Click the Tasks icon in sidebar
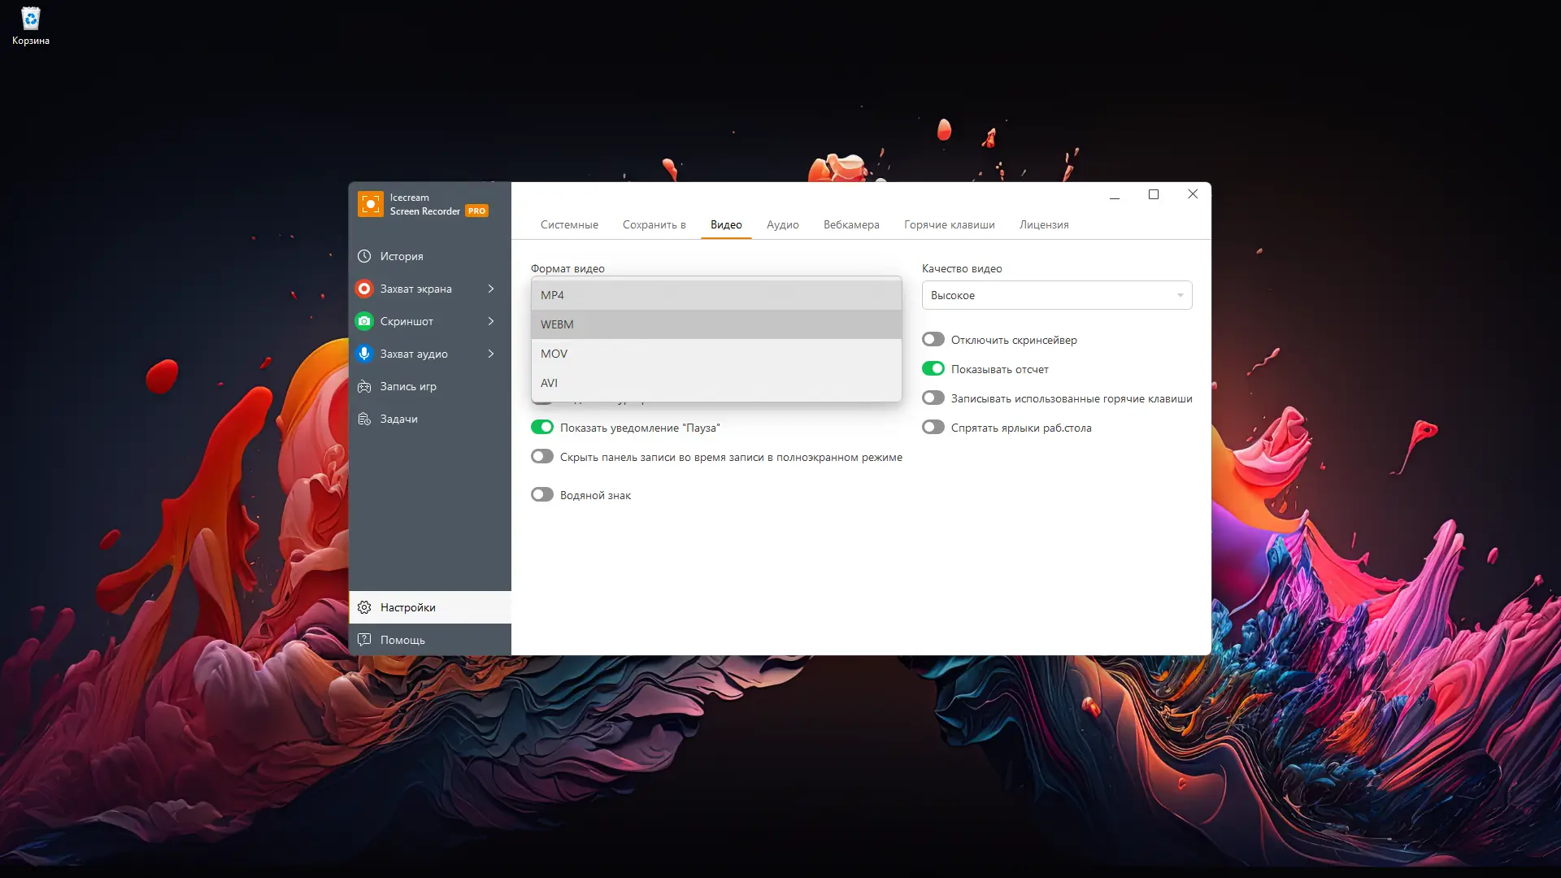This screenshot has width=1561, height=878. [x=364, y=419]
